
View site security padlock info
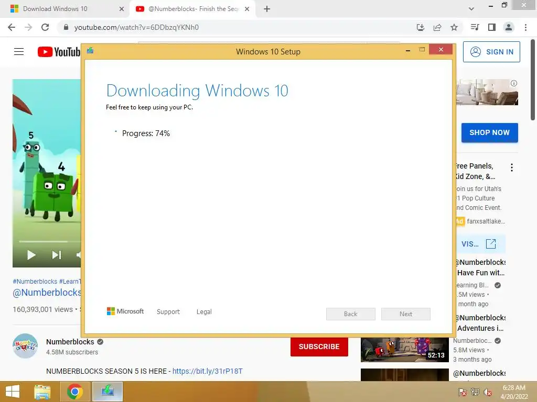coord(66,27)
